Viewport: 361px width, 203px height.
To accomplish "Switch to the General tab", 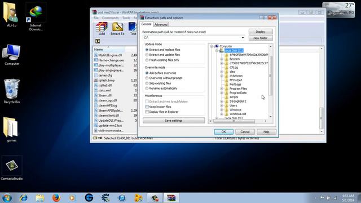I will click(x=146, y=24).
